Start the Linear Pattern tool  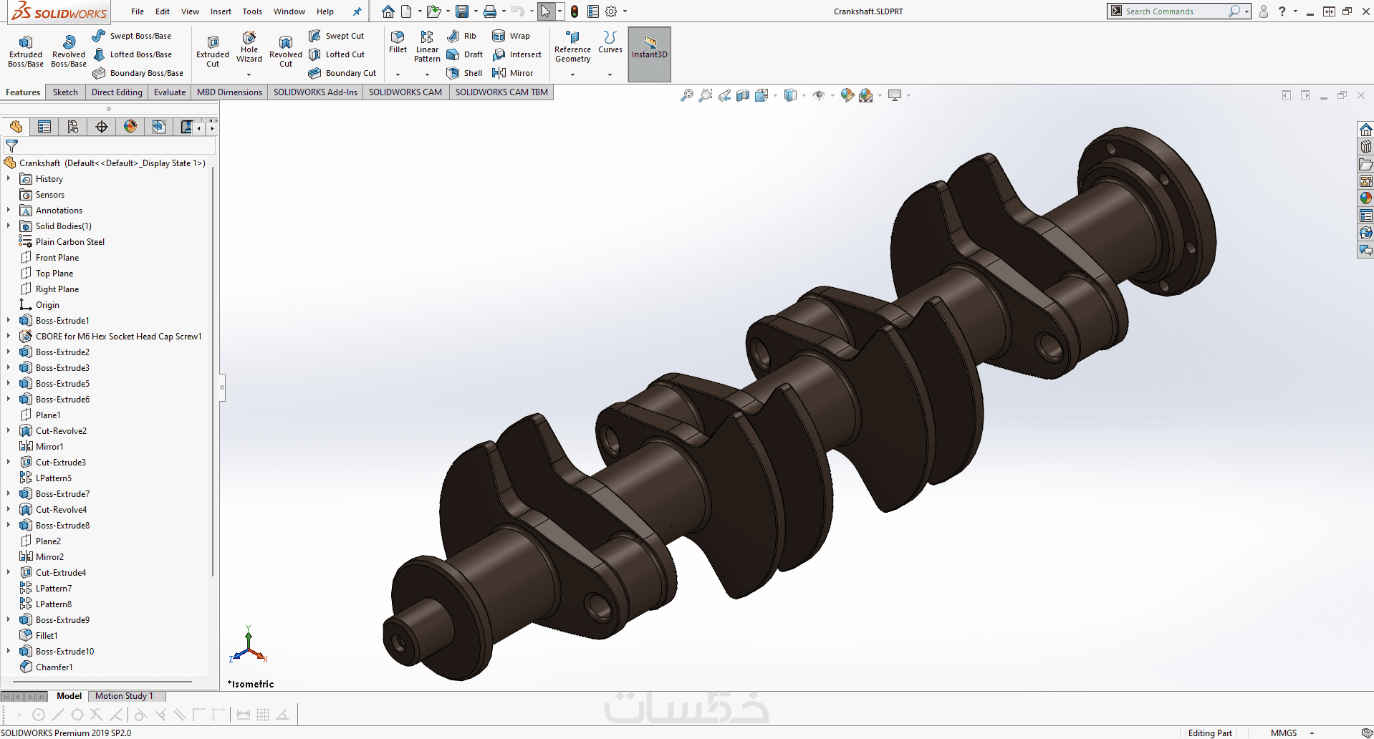point(427,47)
